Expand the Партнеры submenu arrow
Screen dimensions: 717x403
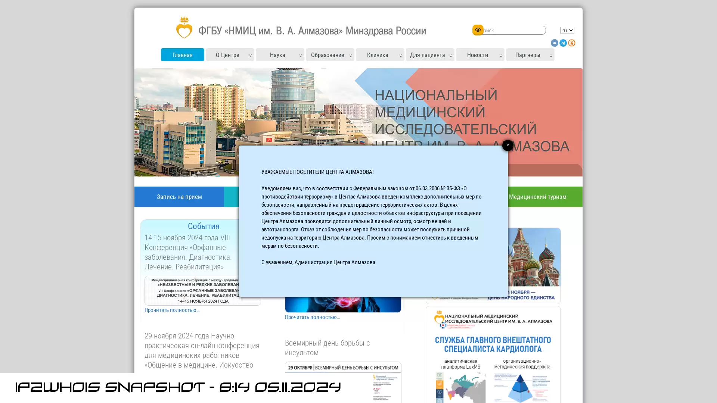[x=551, y=55]
